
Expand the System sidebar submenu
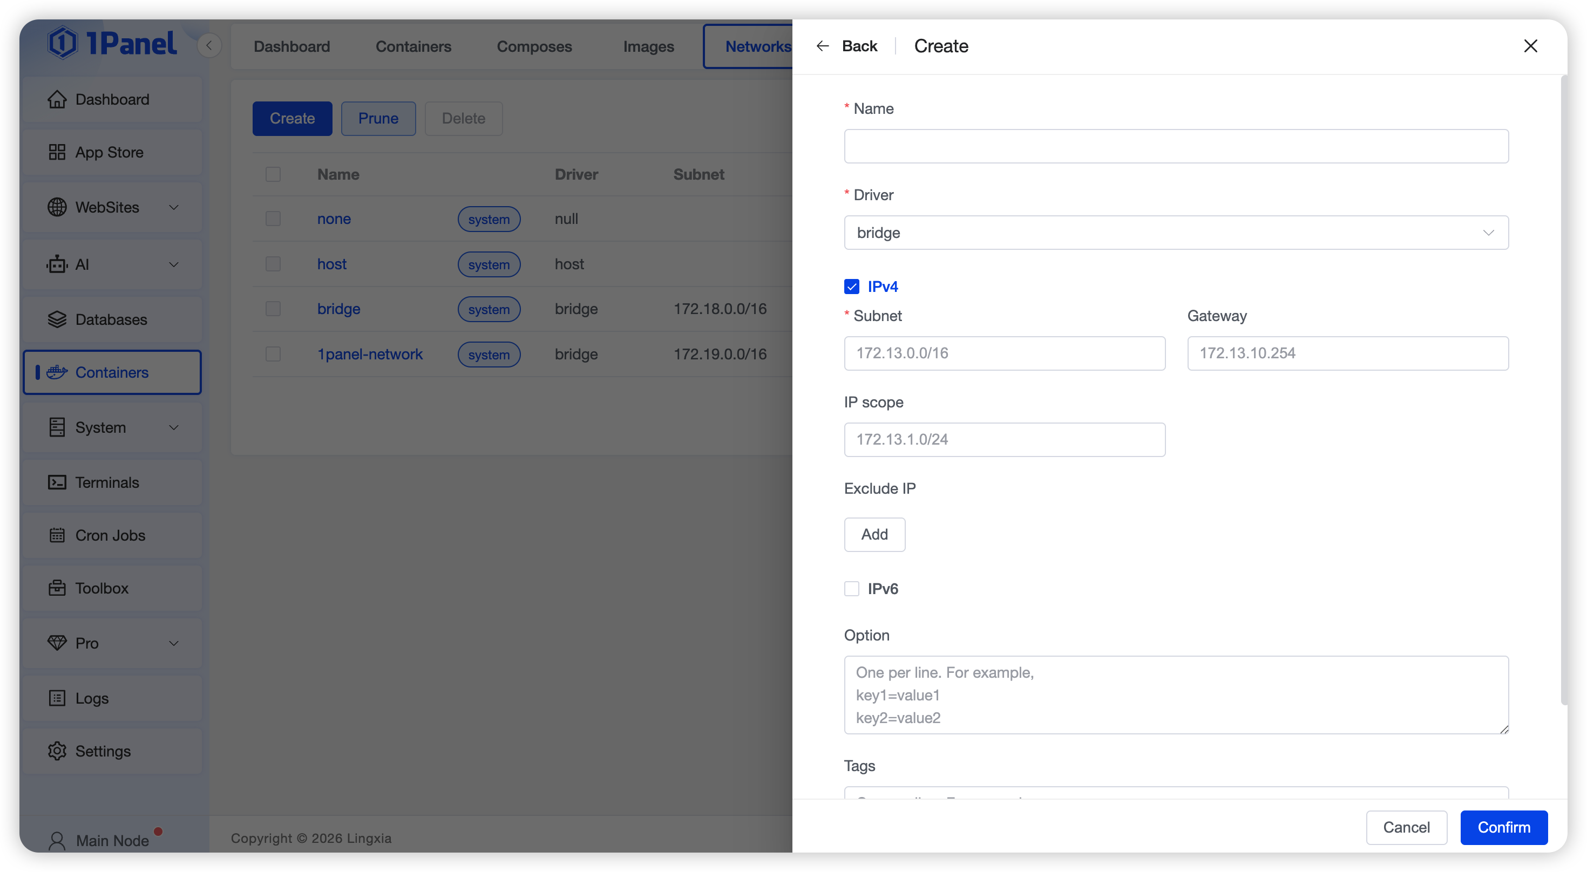point(174,427)
